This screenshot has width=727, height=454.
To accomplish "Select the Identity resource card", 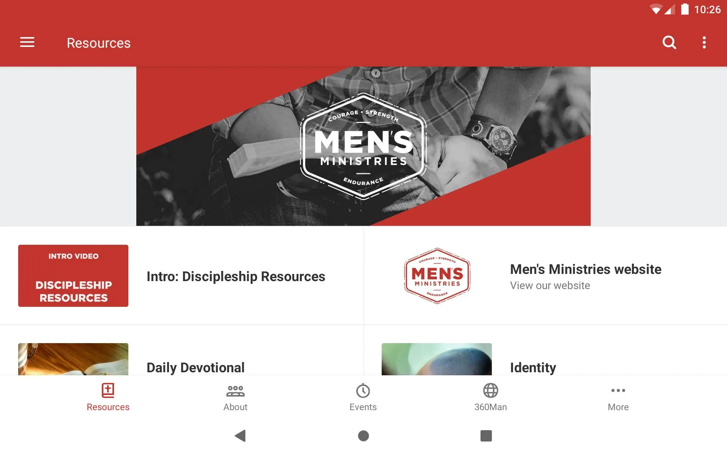I will (545, 359).
